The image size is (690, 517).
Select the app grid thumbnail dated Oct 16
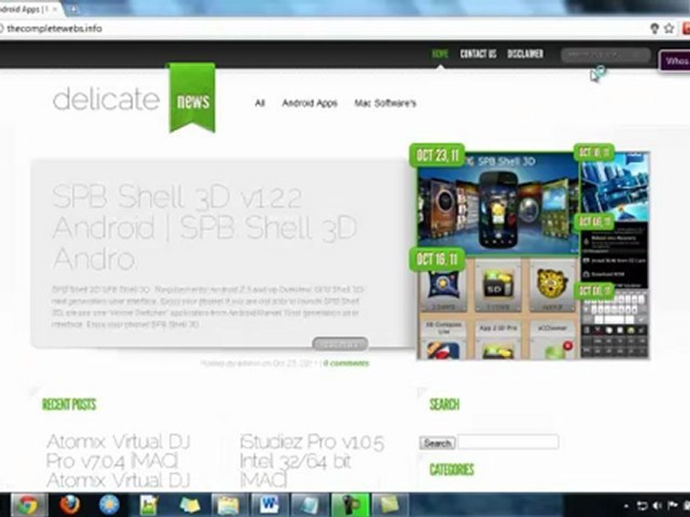pos(497,308)
